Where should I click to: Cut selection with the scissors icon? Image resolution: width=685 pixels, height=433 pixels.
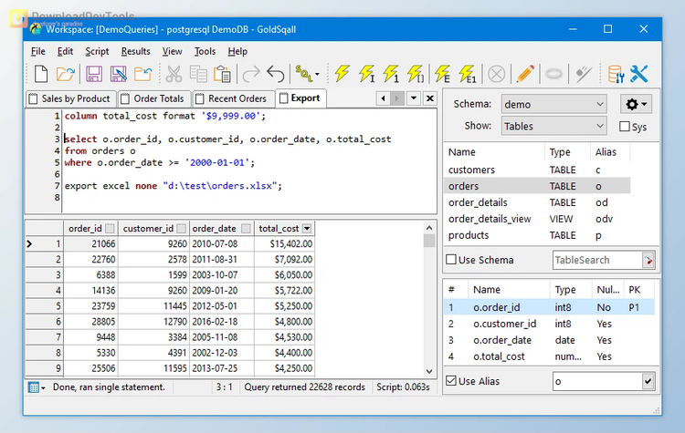point(174,74)
